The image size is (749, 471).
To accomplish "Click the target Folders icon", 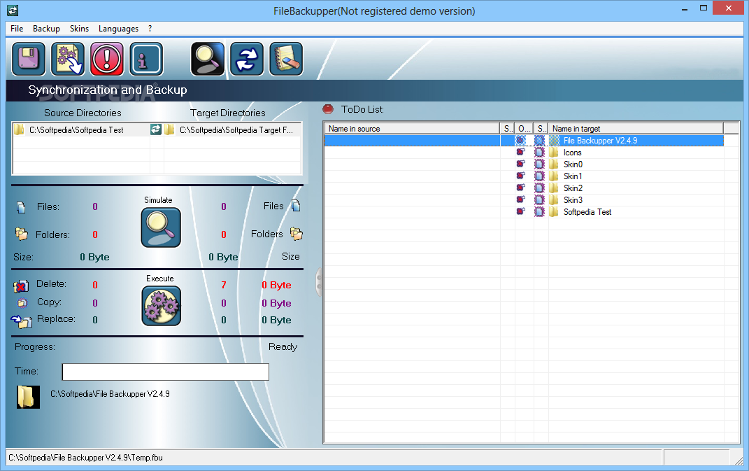I will [297, 233].
